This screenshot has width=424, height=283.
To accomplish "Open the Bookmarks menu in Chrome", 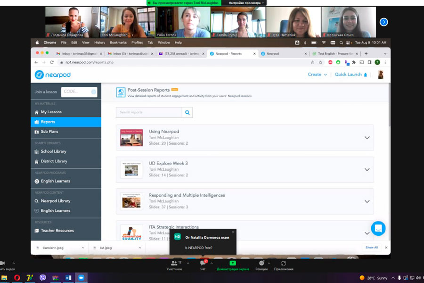I will [118, 42].
